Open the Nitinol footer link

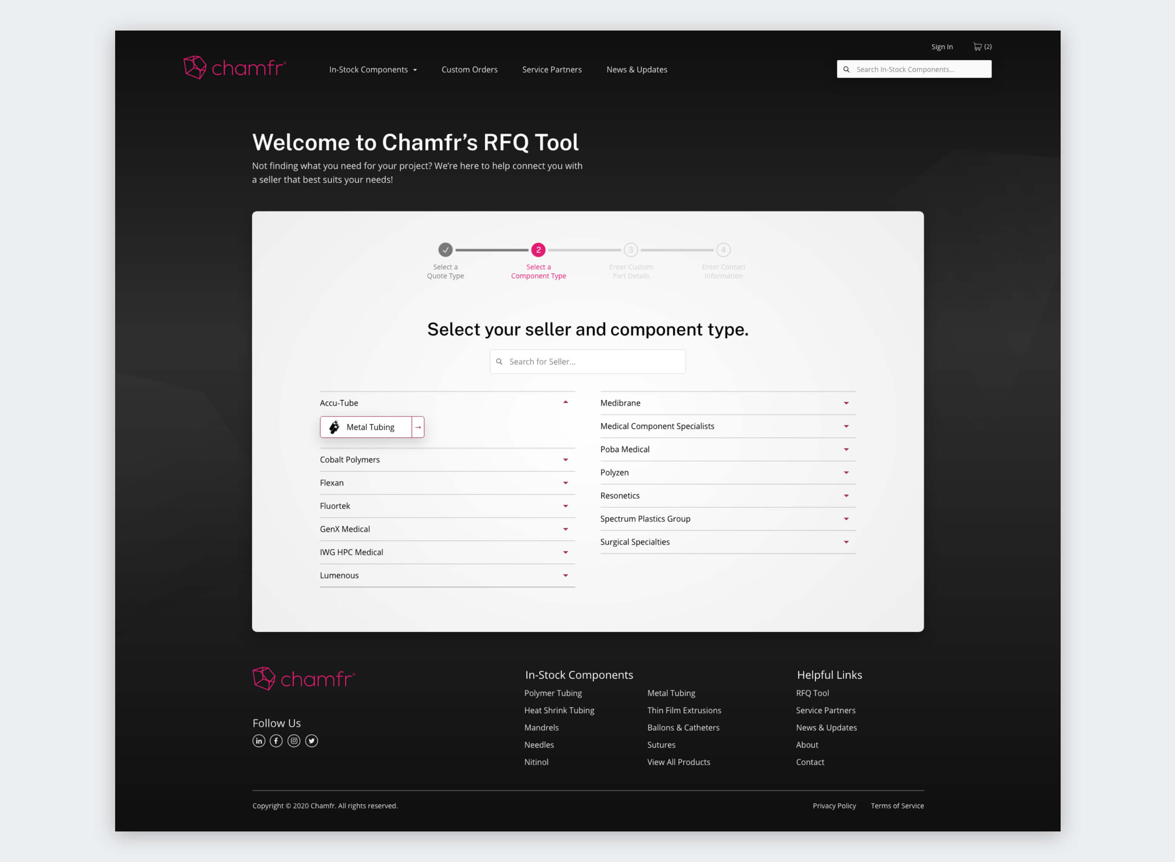536,762
